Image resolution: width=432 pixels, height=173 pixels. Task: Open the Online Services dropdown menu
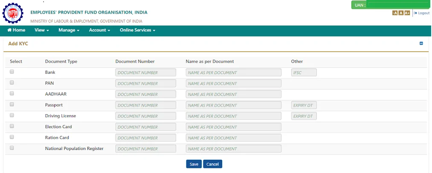137,30
